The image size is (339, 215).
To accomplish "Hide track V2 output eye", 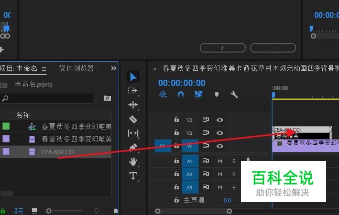I will click(x=220, y=133).
